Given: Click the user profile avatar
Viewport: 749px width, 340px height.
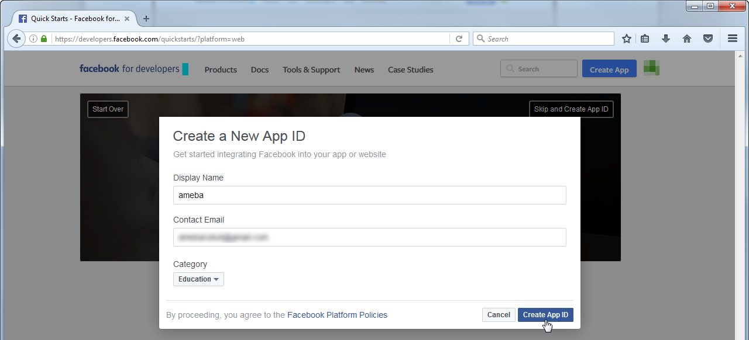Looking at the screenshot, I should [651, 68].
